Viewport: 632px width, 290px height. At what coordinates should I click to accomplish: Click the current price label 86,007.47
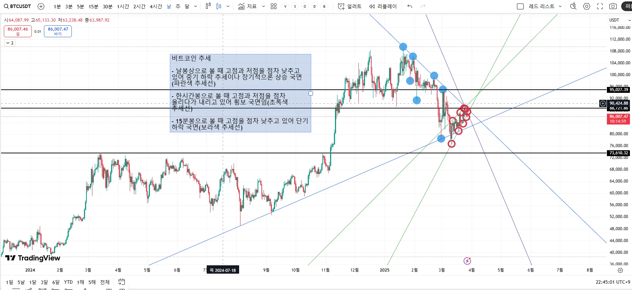tap(619, 119)
